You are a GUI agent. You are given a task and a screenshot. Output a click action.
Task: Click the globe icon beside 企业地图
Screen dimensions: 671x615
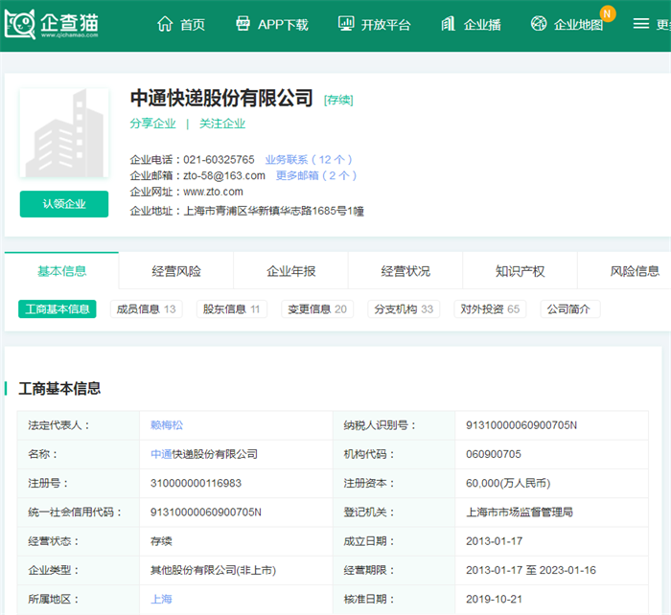[x=539, y=24]
